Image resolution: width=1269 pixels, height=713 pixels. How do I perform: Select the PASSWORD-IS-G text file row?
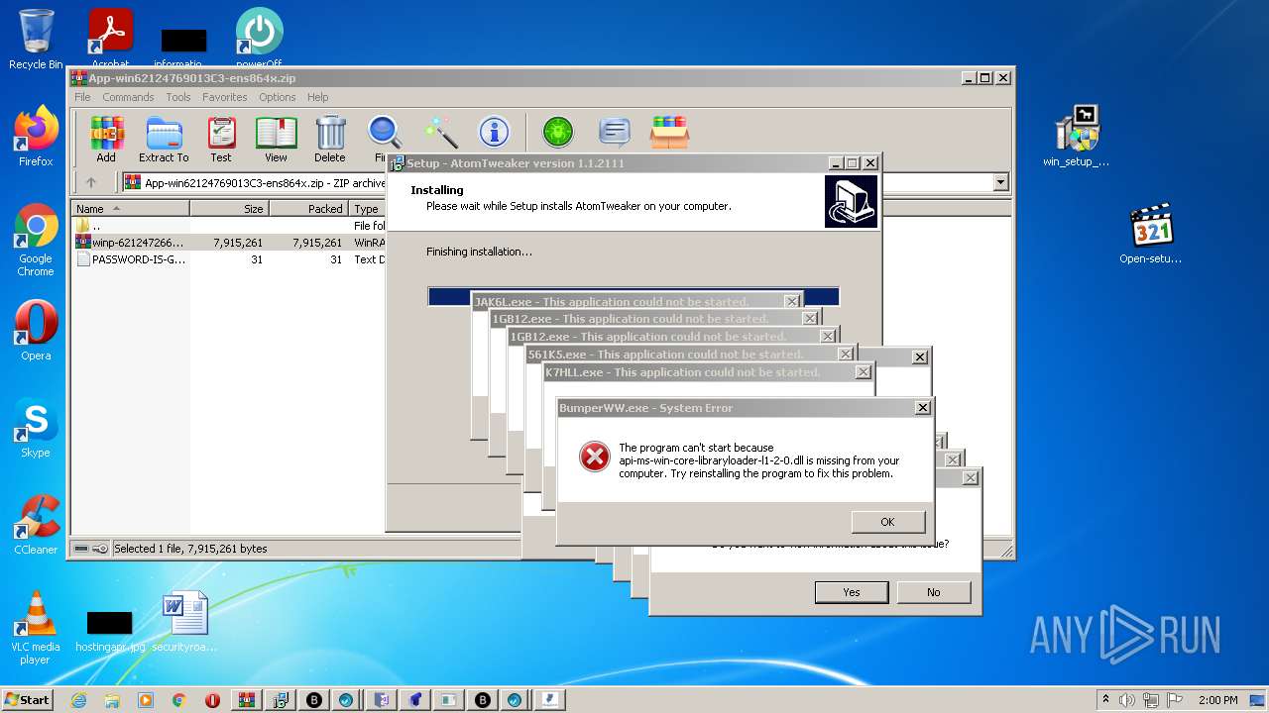coord(229,259)
